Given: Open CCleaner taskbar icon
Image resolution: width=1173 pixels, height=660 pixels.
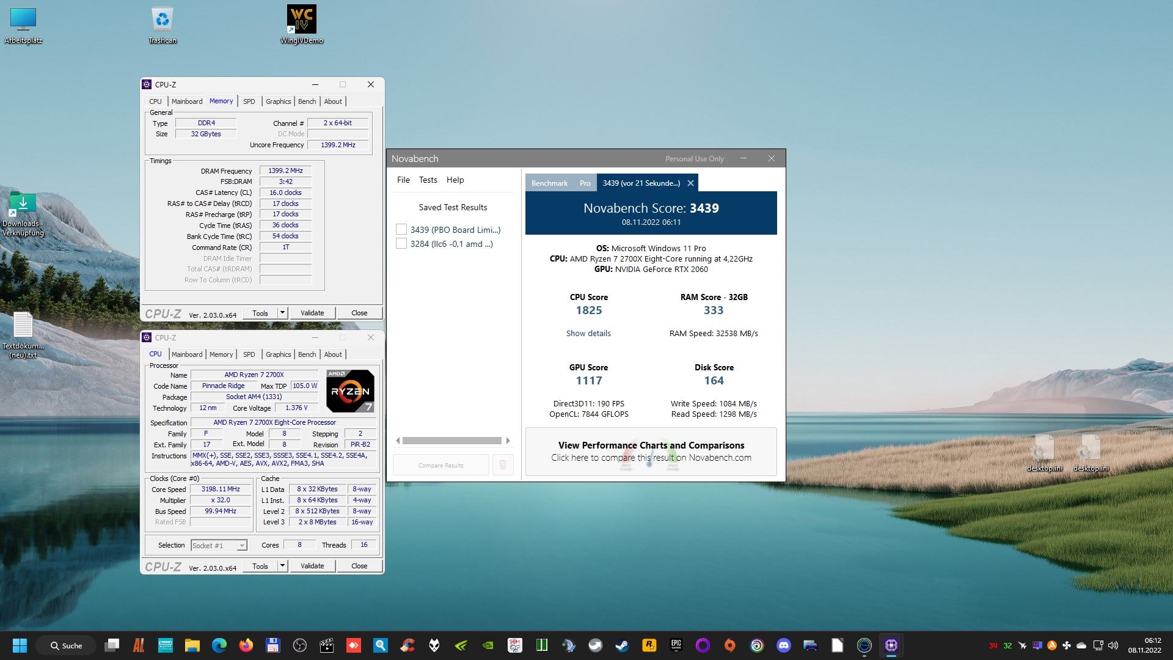Looking at the screenshot, I should tap(407, 645).
